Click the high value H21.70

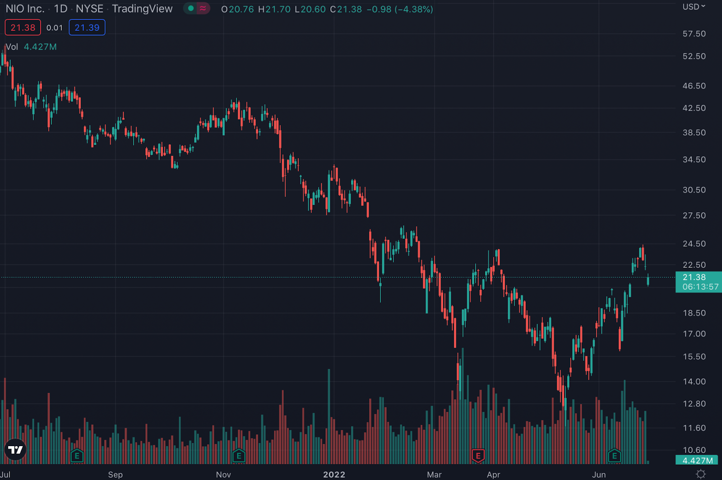click(274, 9)
